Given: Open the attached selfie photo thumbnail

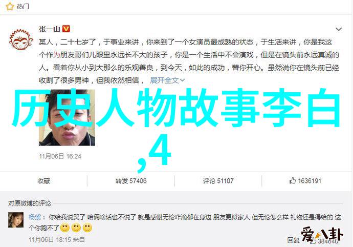Looking at the screenshot, I should tap(67, 117).
